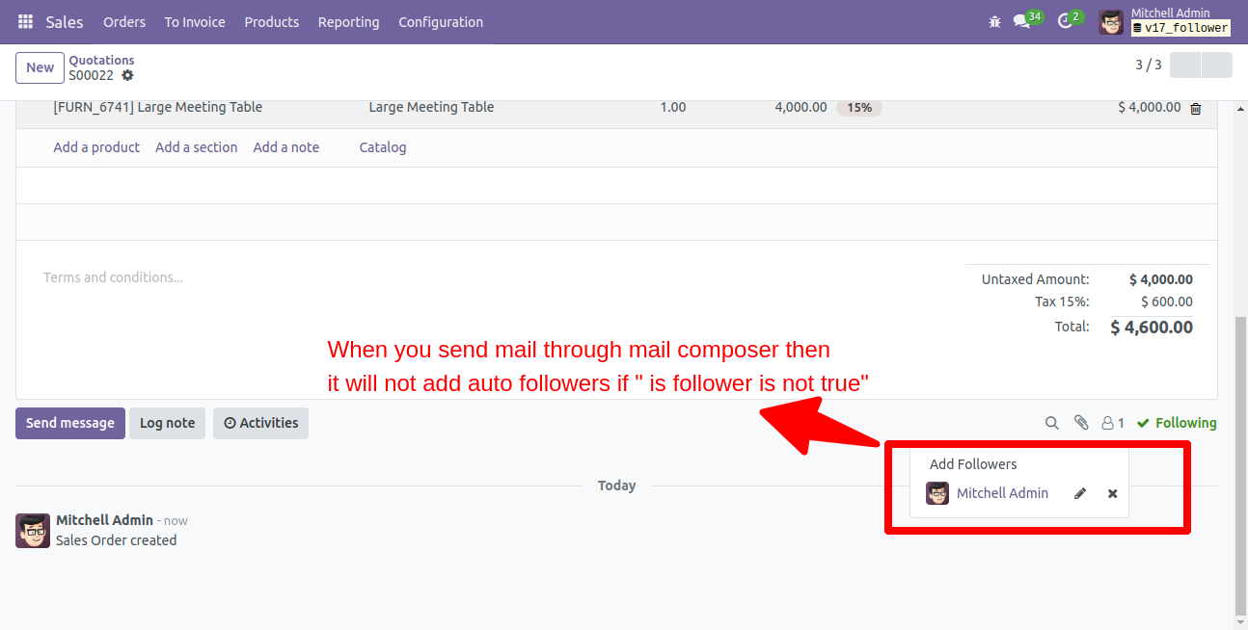Screen dimensions: 1248x630
Task: Open the activities clock icon with 2 badge
Action: [x=1063, y=21]
